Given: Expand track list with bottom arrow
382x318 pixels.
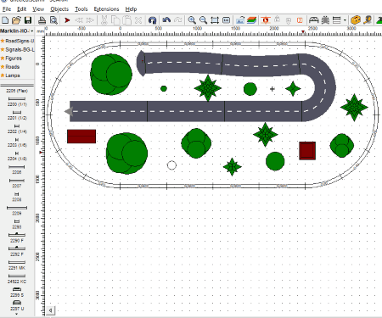Looking at the screenshot, I should tap(16, 314).
